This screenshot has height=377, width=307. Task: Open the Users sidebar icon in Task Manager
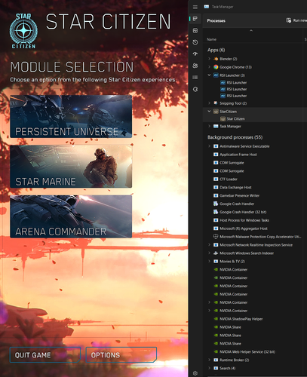(x=195, y=66)
